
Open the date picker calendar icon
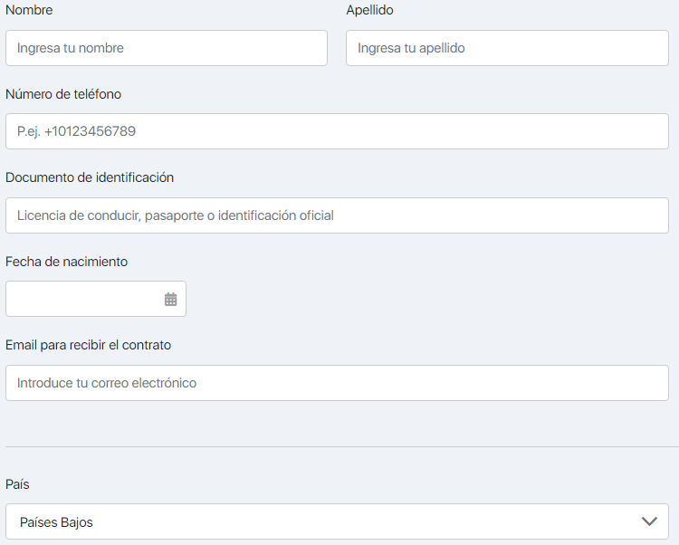click(170, 299)
